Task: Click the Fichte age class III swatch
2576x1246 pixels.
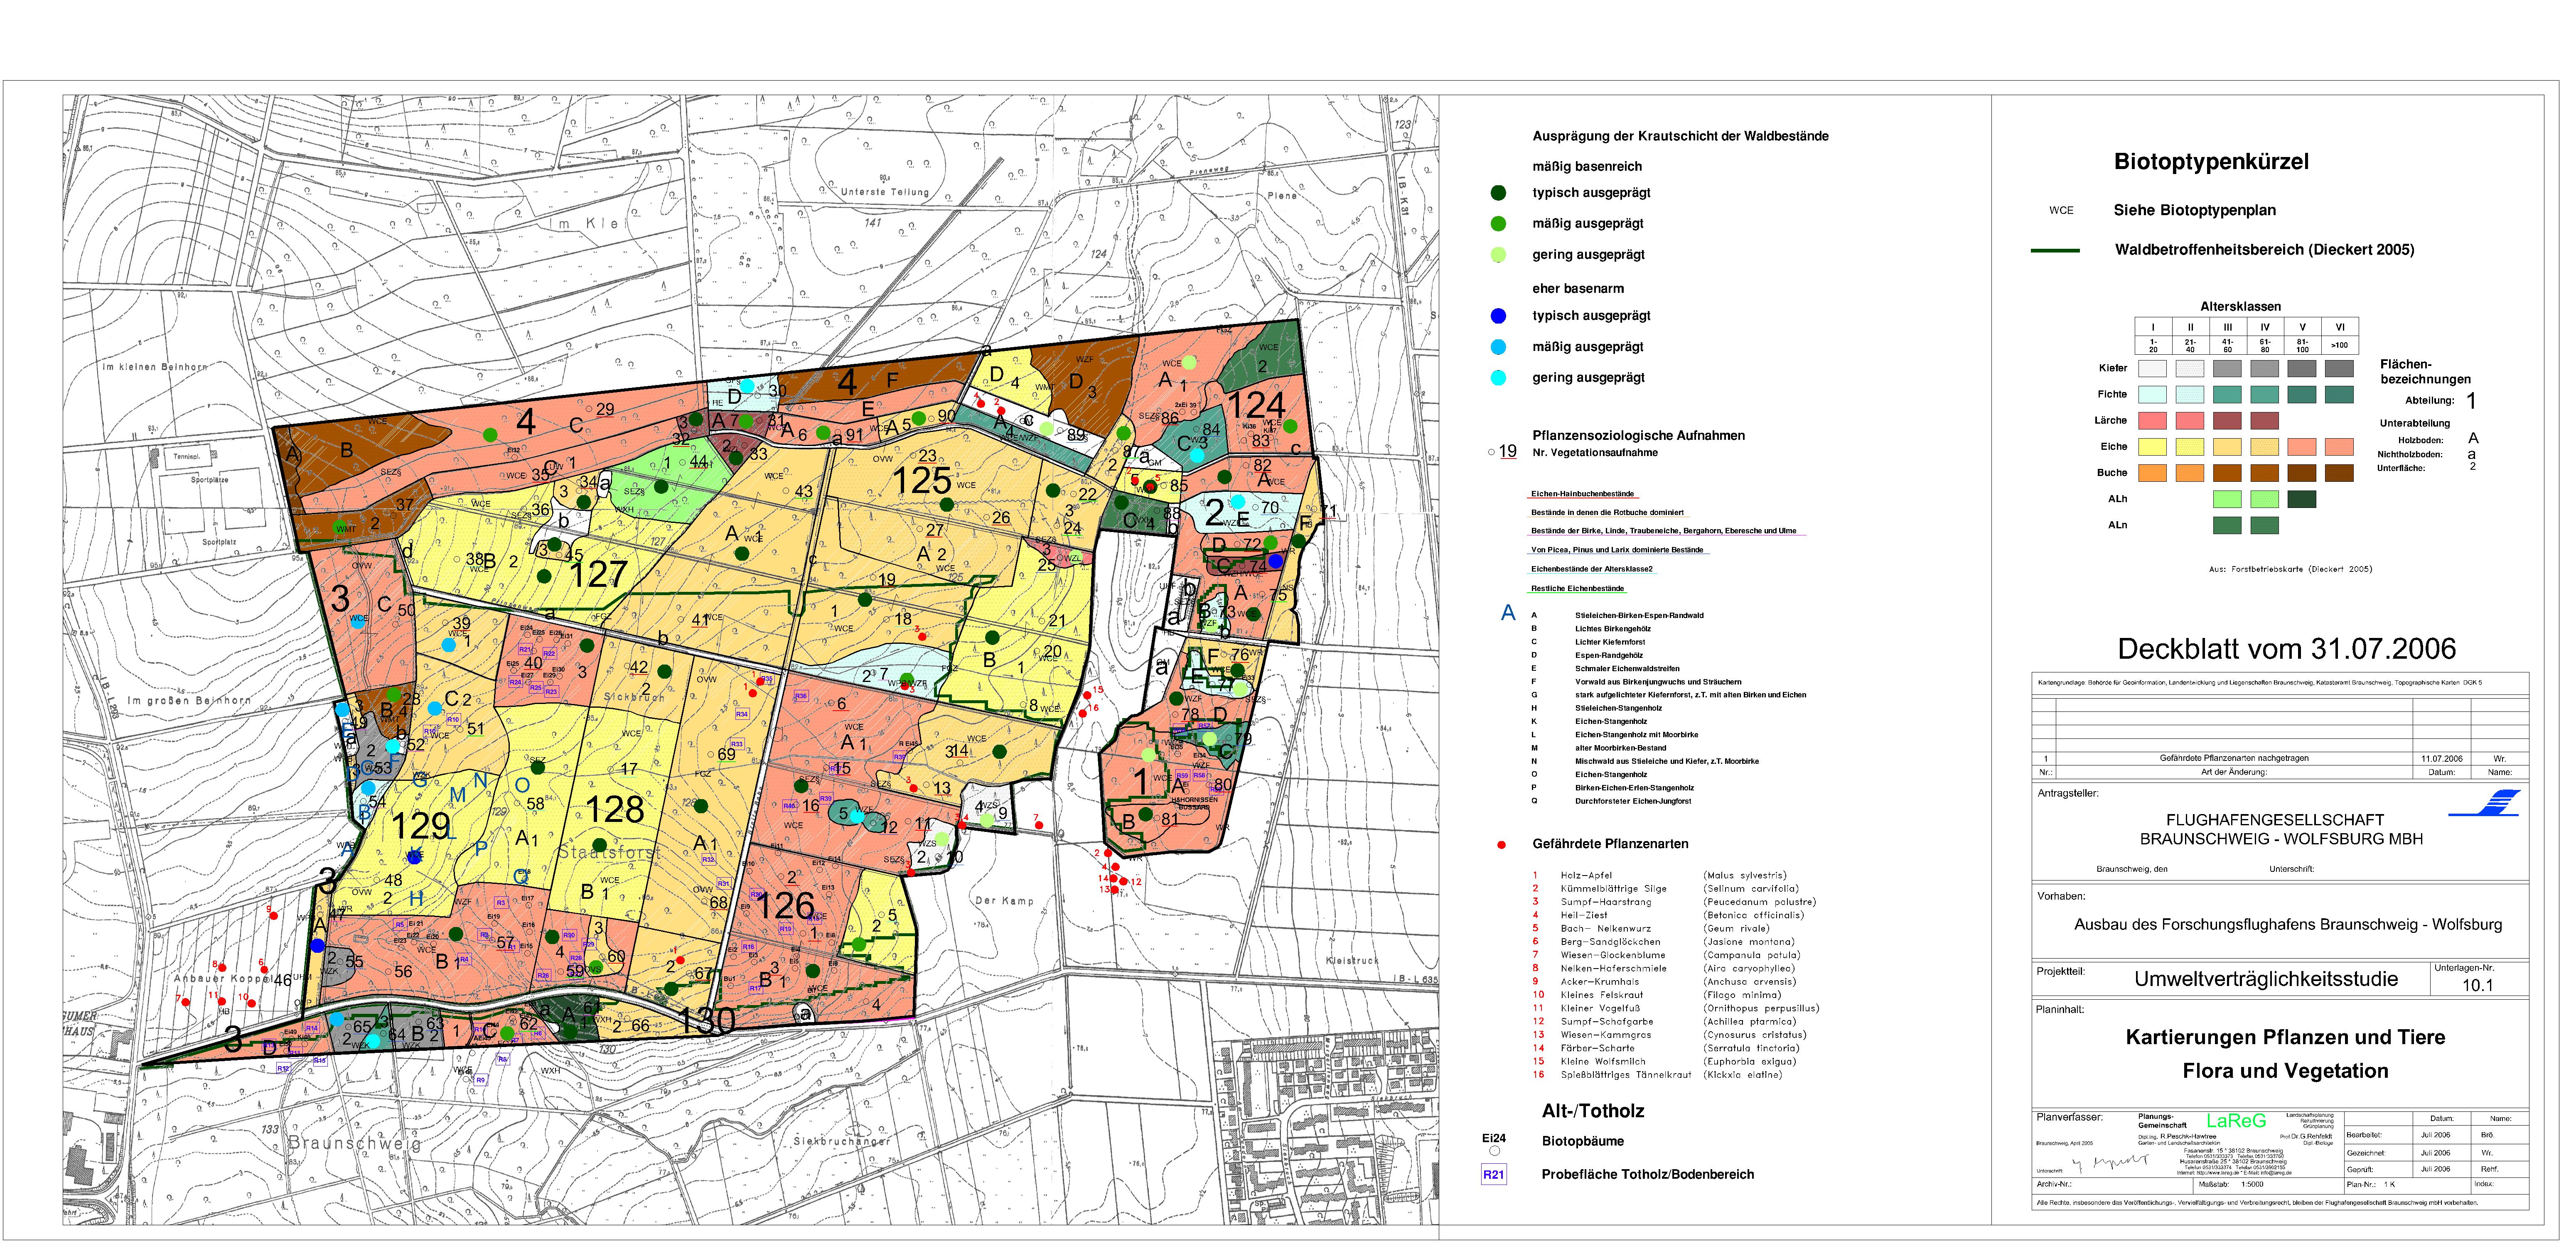Action: 2227,395
